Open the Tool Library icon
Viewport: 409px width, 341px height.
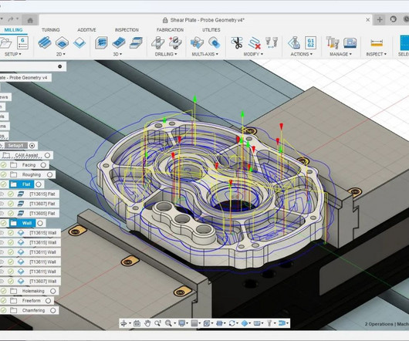(x=333, y=42)
